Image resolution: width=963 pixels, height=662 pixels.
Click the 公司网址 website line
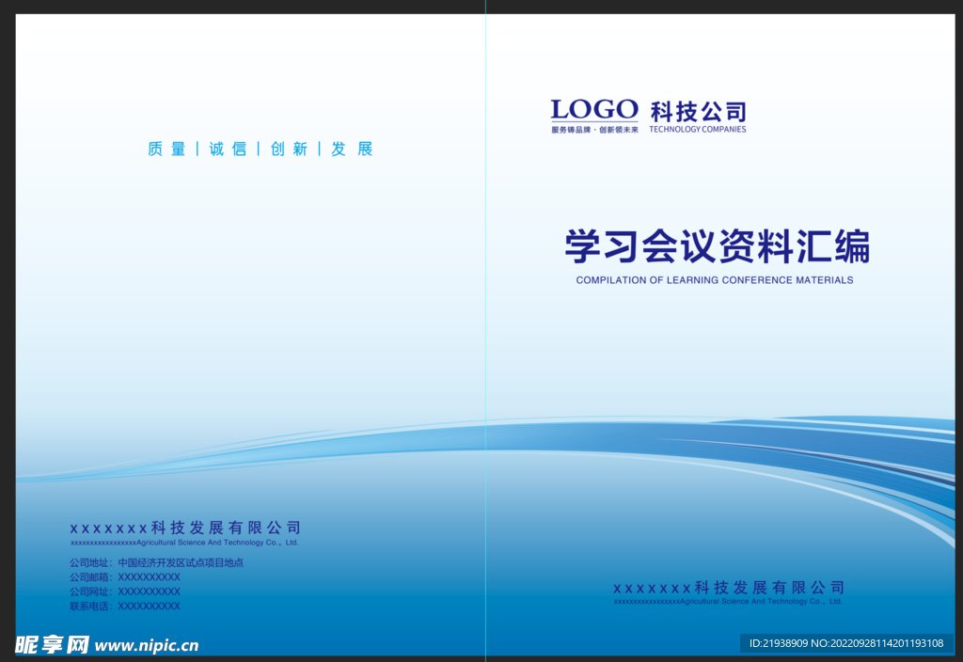point(125,591)
